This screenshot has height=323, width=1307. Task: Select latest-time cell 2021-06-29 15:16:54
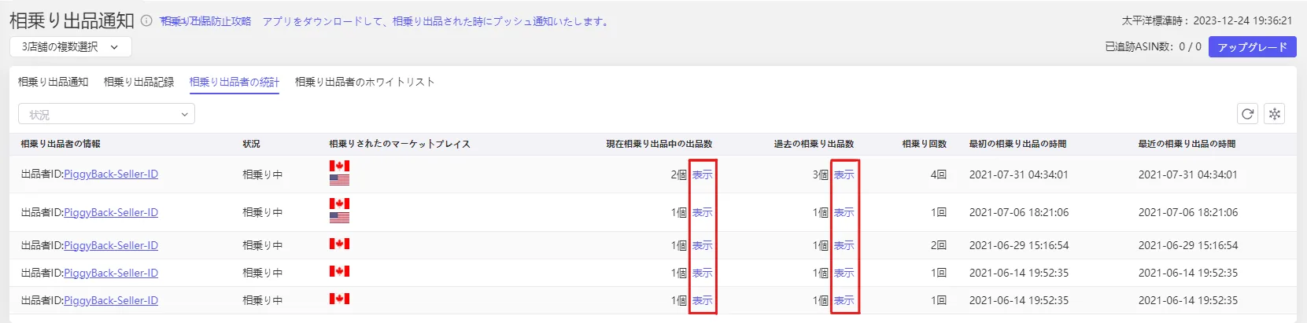point(1188,245)
